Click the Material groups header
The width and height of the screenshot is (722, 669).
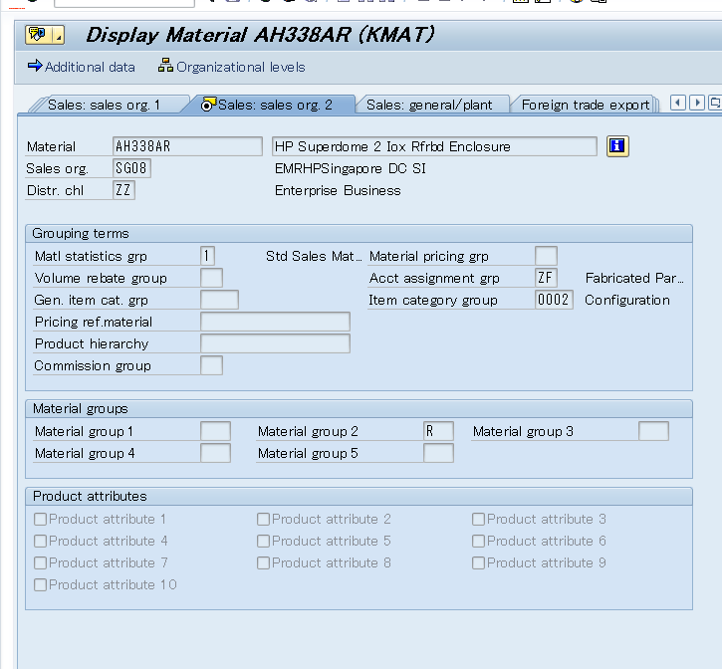click(x=81, y=409)
